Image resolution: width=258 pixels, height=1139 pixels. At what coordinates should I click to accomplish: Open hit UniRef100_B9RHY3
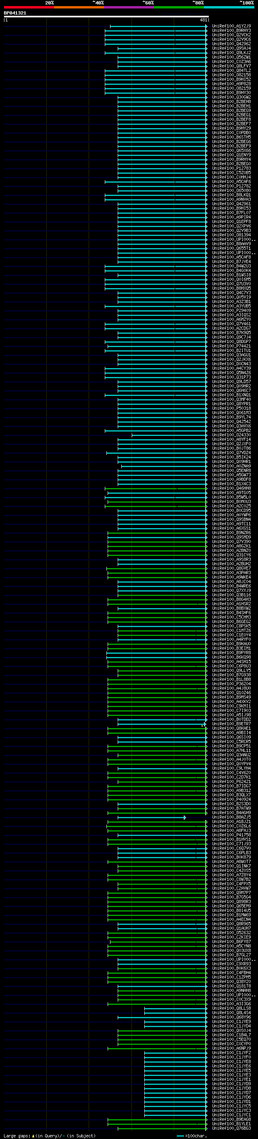click(231, 31)
